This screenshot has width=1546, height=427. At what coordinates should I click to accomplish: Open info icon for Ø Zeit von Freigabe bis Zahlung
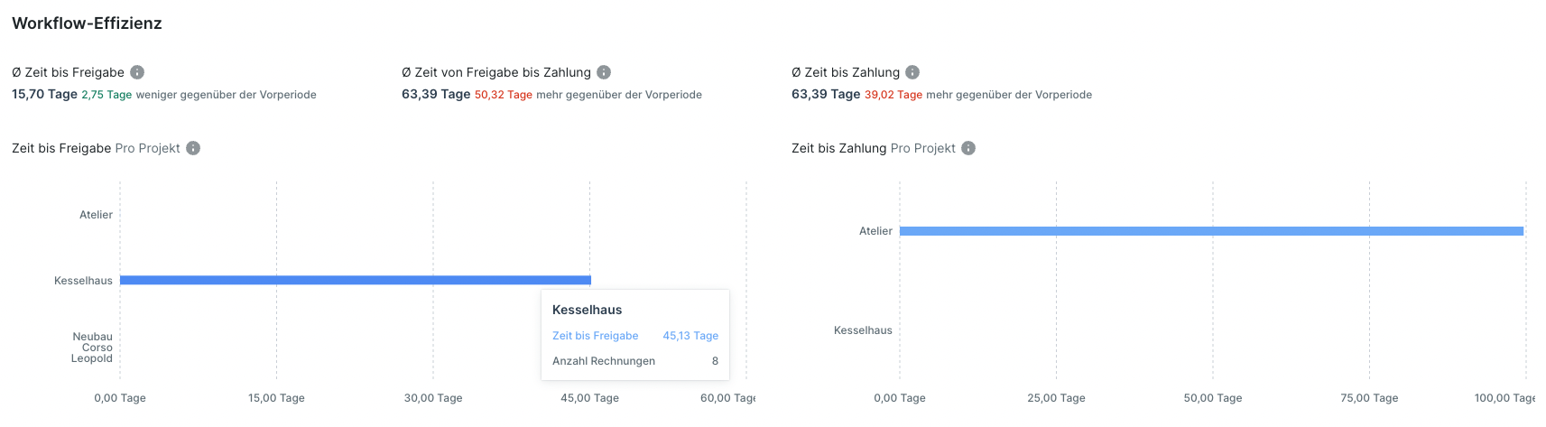click(604, 72)
